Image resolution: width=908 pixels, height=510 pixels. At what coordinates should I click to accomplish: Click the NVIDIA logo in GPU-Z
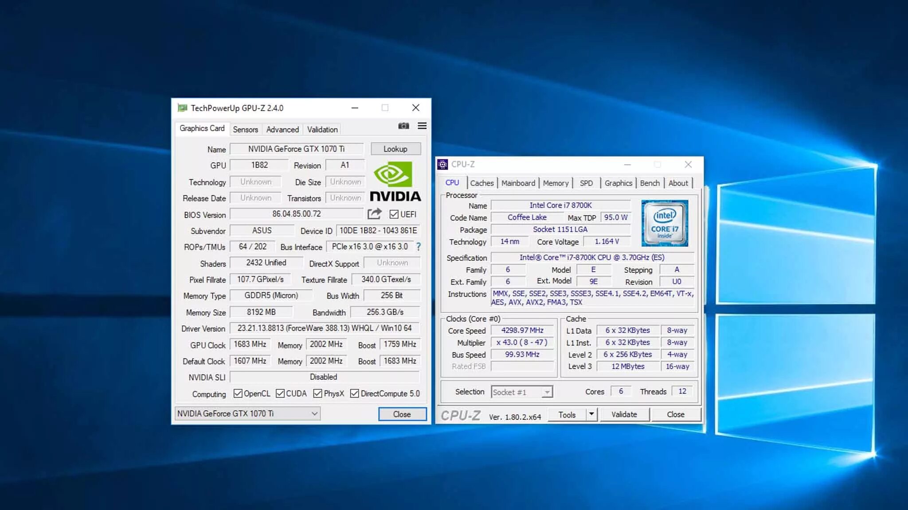click(395, 181)
